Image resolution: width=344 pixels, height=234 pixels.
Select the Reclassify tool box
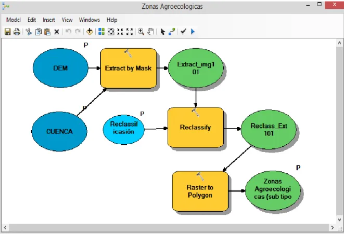pyautogui.click(x=196, y=127)
